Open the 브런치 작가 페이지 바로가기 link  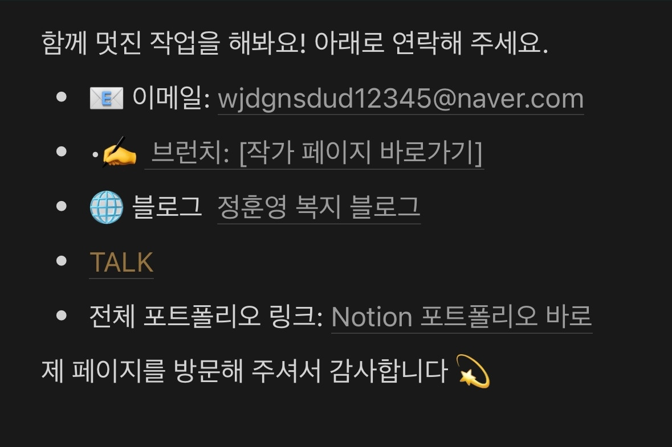click(x=316, y=153)
